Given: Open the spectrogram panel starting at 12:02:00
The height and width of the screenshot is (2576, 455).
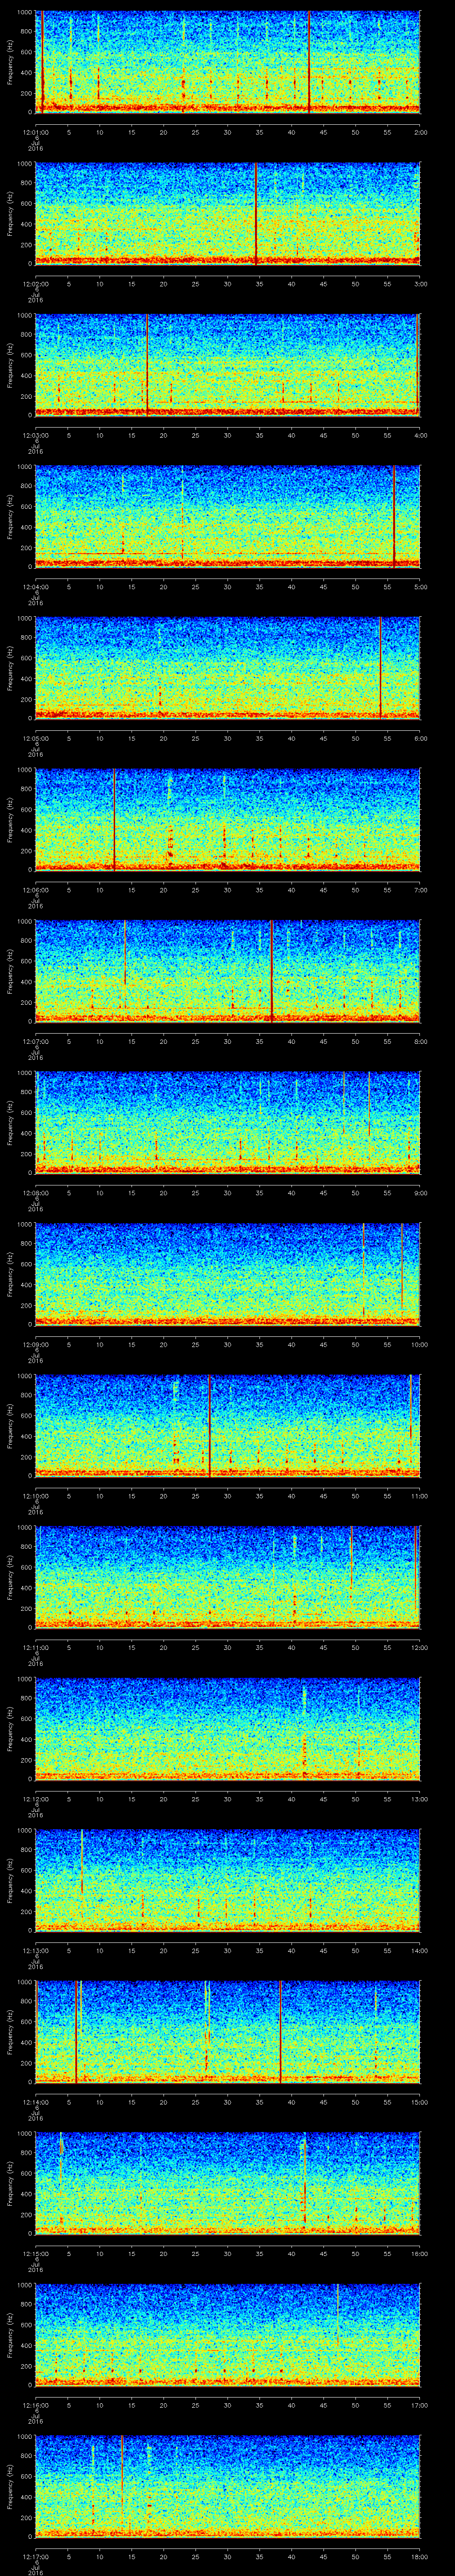Looking at the screenshot, I should pyautogui.click(x=228, y=214).
